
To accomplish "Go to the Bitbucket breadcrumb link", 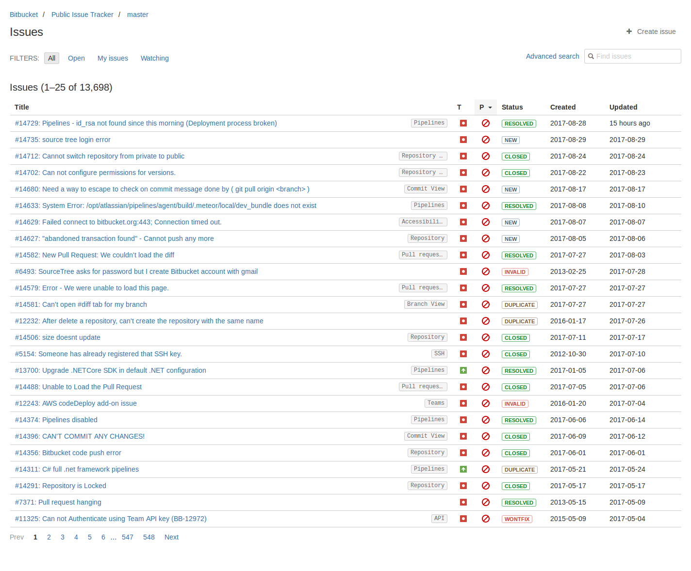I will tap(24, 15).
